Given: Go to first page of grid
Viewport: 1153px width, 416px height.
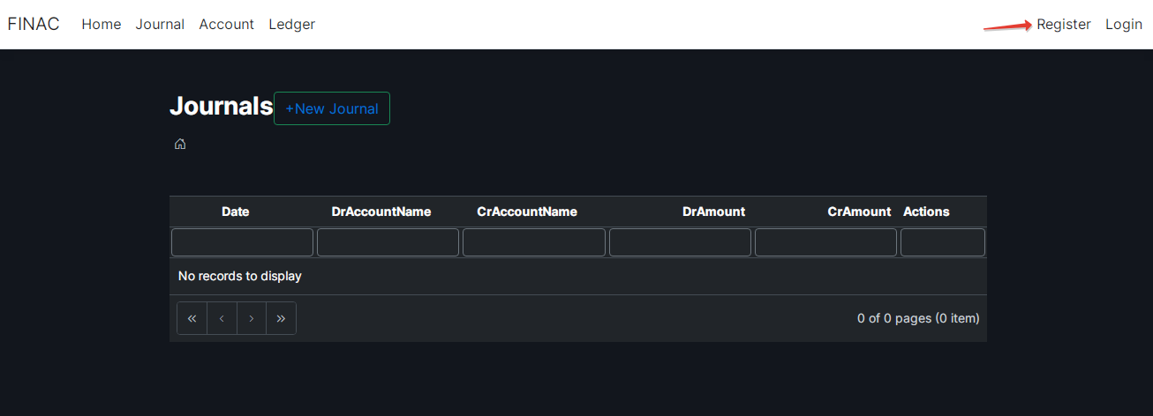Looking at the screenshot, I should [192, 318].
